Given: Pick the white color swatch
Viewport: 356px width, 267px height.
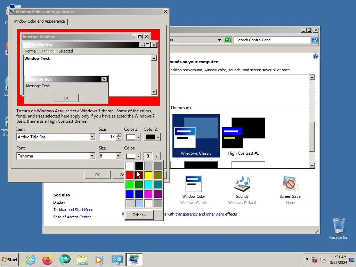Looking at the screenshot, I should (x=130, y=166).
